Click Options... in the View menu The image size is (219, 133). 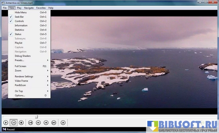(20, 95)
